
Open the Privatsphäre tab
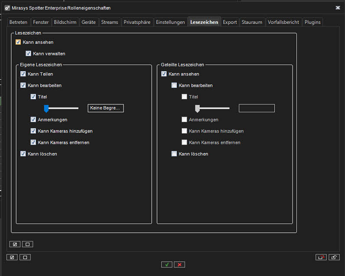pyautogui.click(x=137, y=22)
